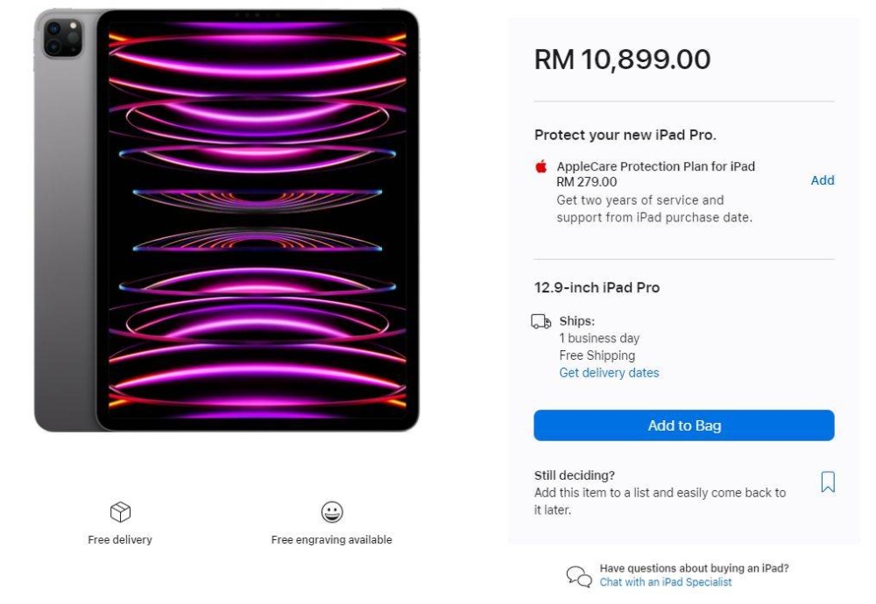Click the smiley engraving icon
Screen dimensions: 876x604
(332, 512)
